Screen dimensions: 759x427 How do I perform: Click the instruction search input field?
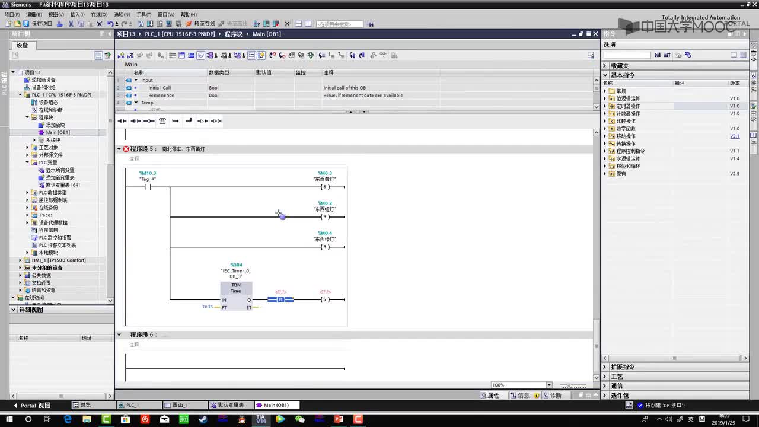point(627,55)
